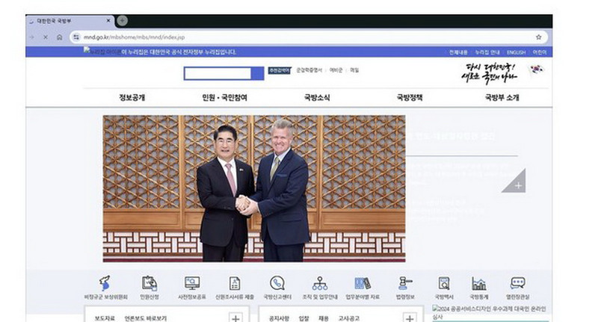Switch to the ENGLISH site link

[x=516, y=52]
